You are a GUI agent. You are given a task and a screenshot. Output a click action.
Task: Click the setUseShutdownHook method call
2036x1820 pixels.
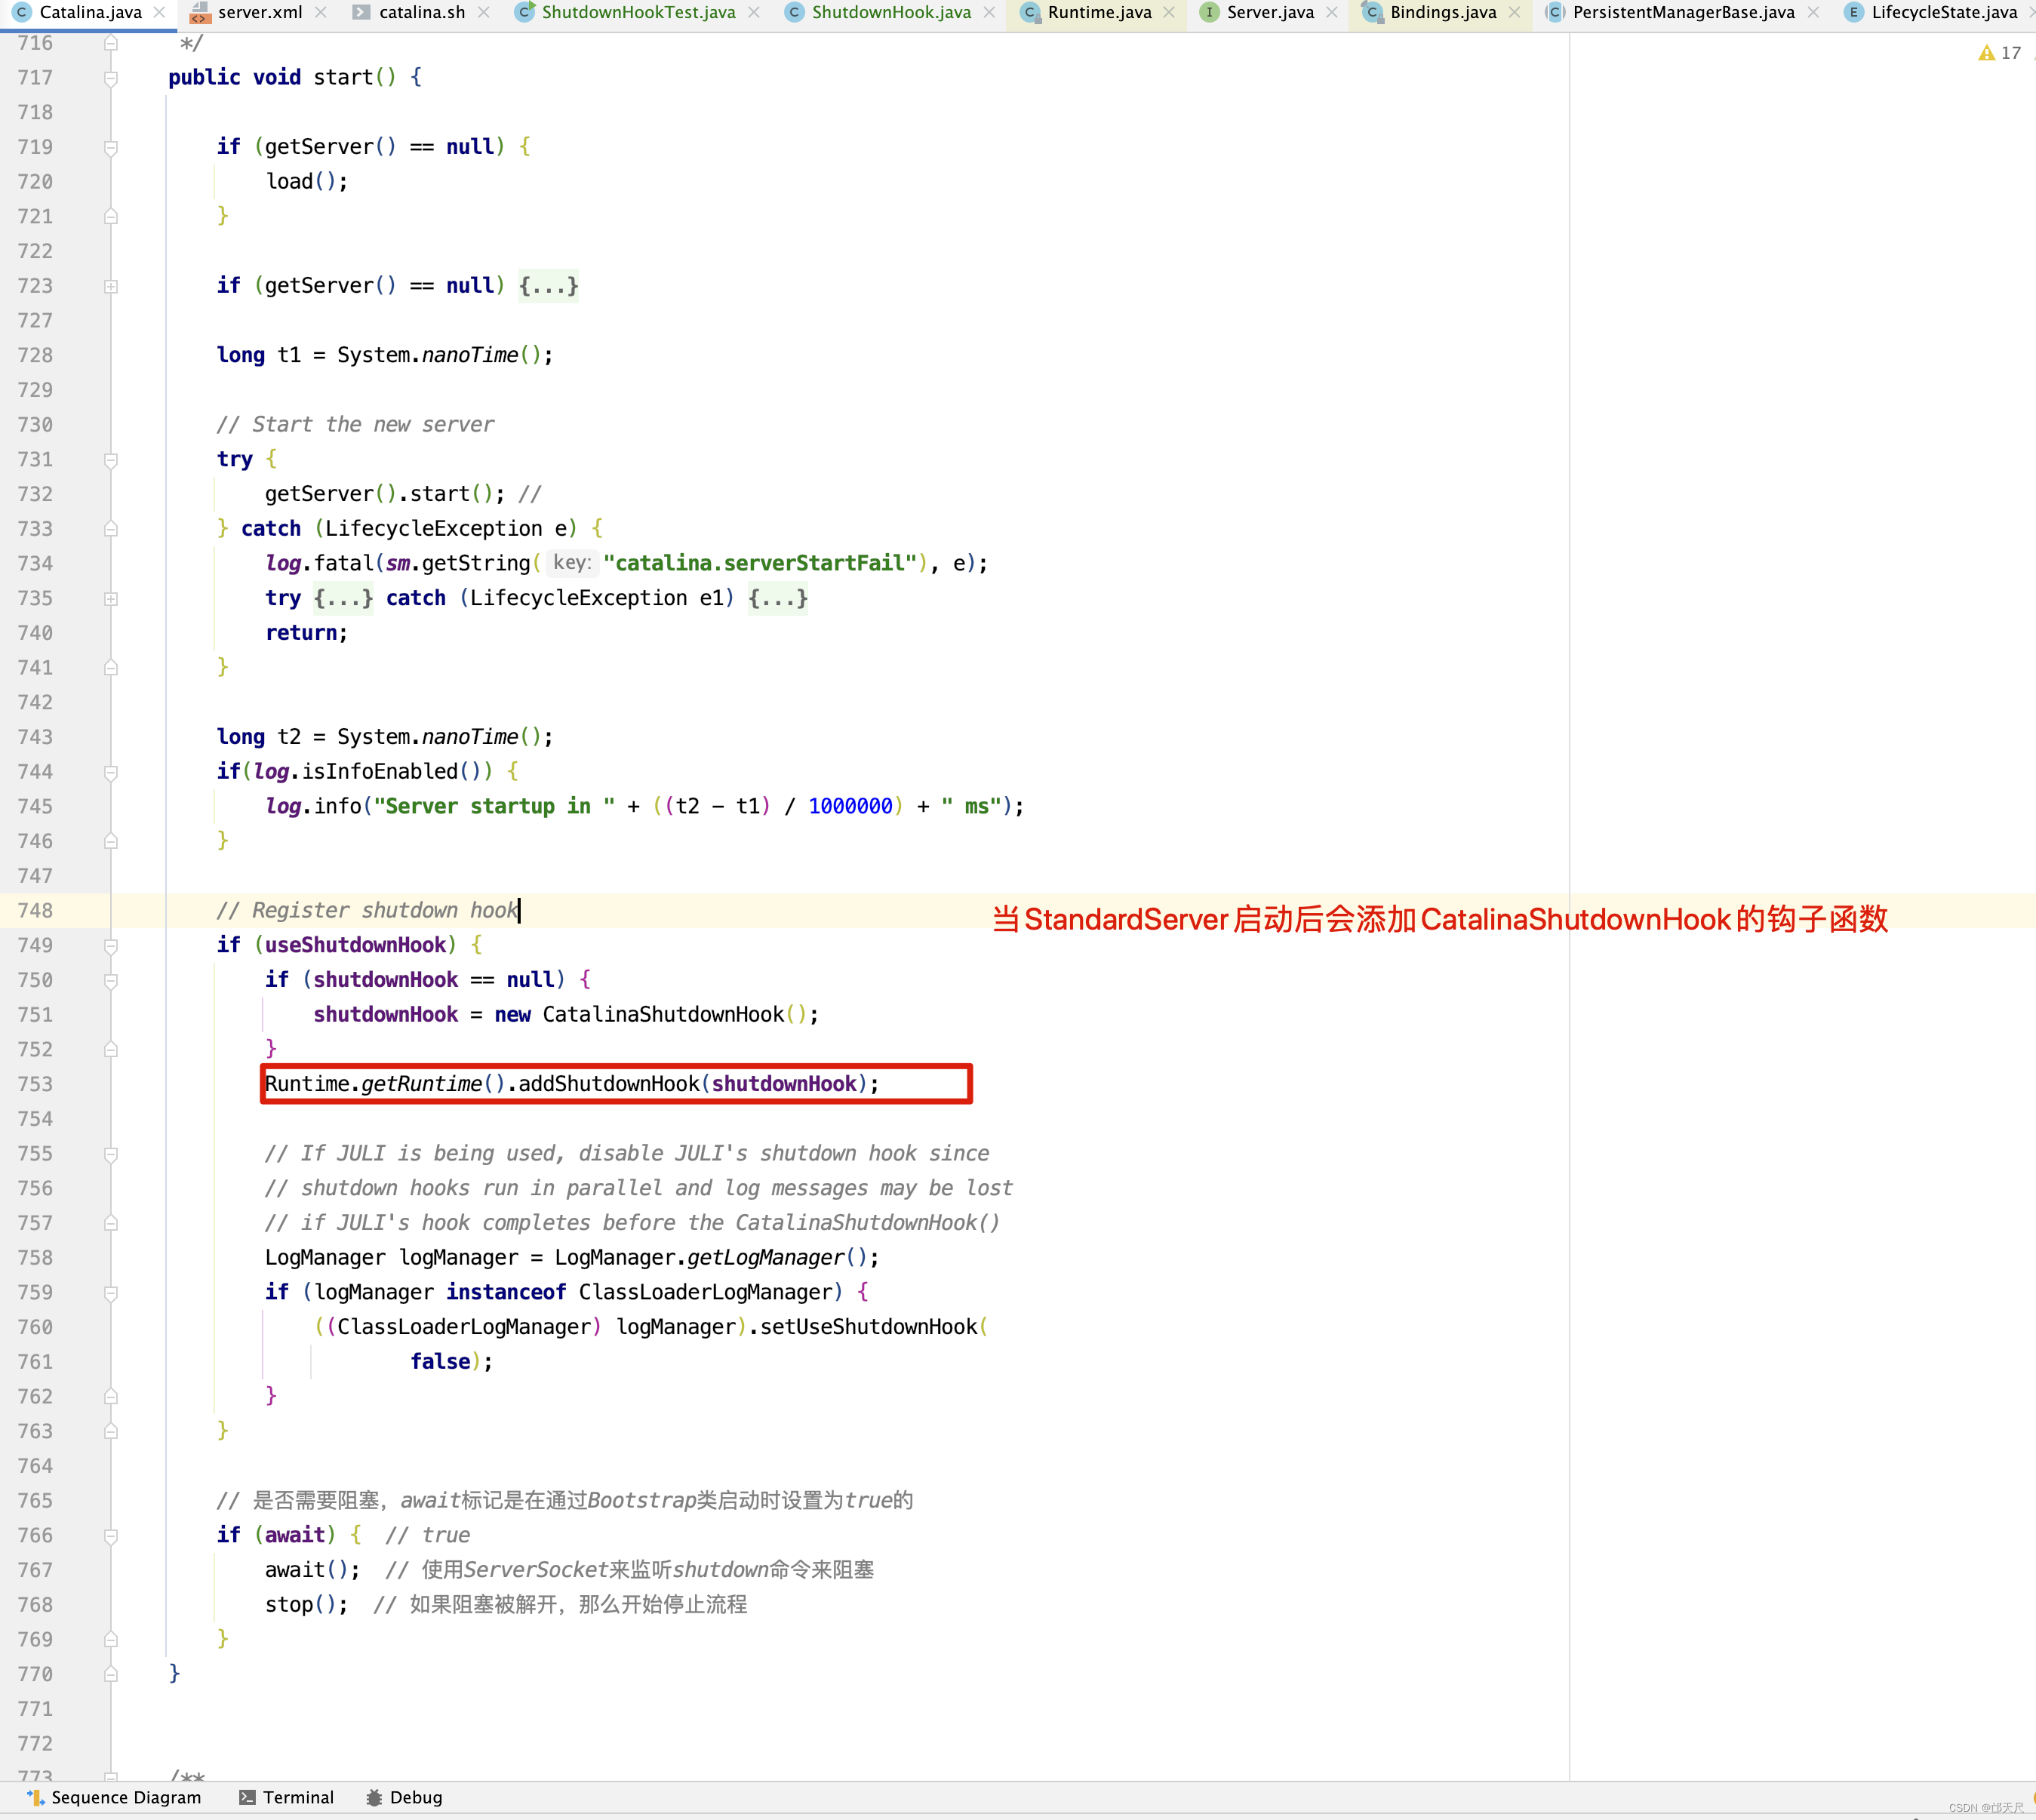coord(868,1327)
